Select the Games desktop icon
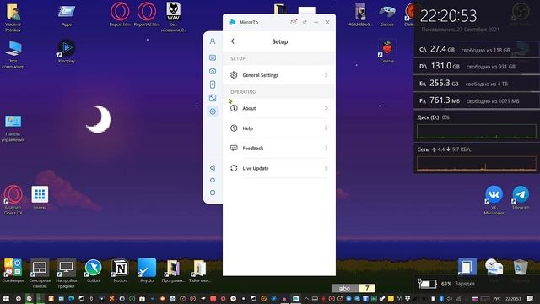The height and width of the screenshot is (304, 540). pos(387,15)
